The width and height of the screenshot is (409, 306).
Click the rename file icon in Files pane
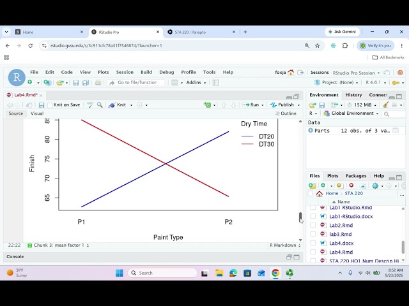tap(363, 186)
